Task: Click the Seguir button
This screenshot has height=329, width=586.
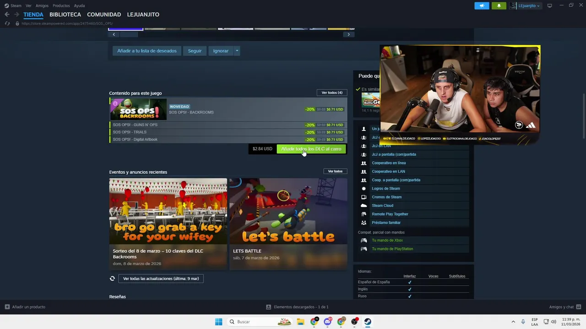Action: click(195, 51)
